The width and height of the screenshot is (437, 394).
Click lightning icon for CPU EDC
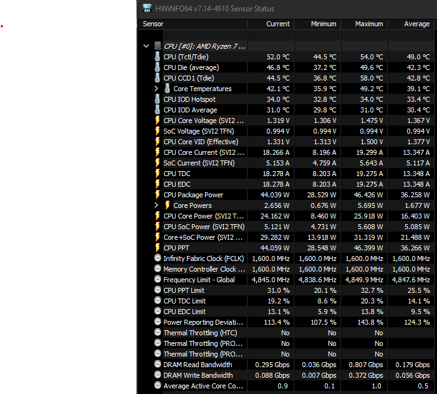(x=158, y=184)
